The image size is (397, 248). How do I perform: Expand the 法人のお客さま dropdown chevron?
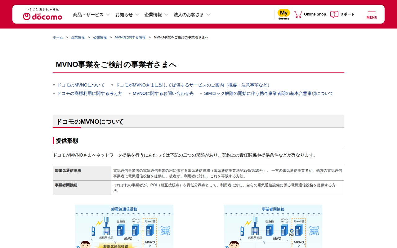click(208, 15)
